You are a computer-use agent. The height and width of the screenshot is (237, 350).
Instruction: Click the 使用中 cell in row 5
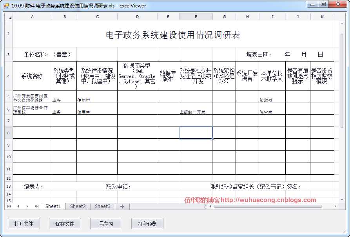(97, 97)
